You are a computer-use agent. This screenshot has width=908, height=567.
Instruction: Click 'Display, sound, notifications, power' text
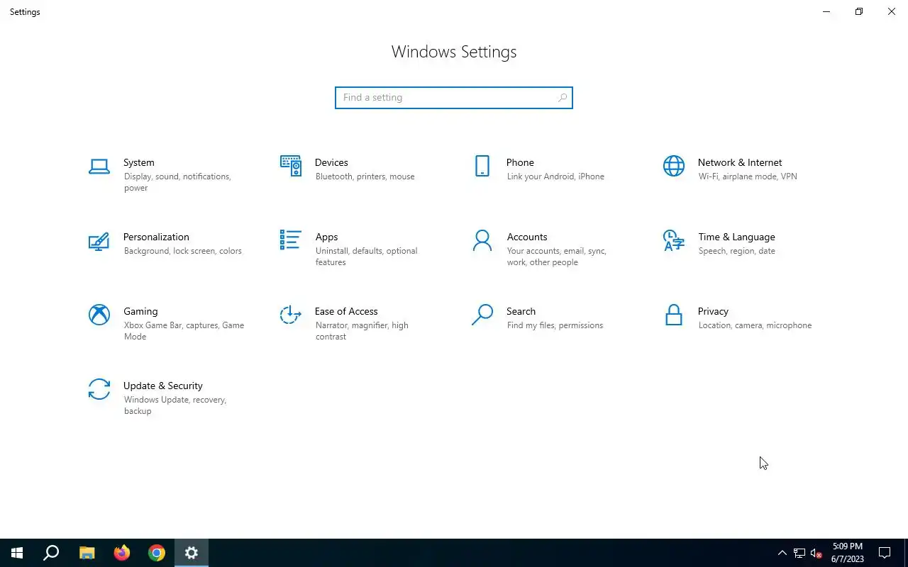pyautogui.click(x=177, y=182)
